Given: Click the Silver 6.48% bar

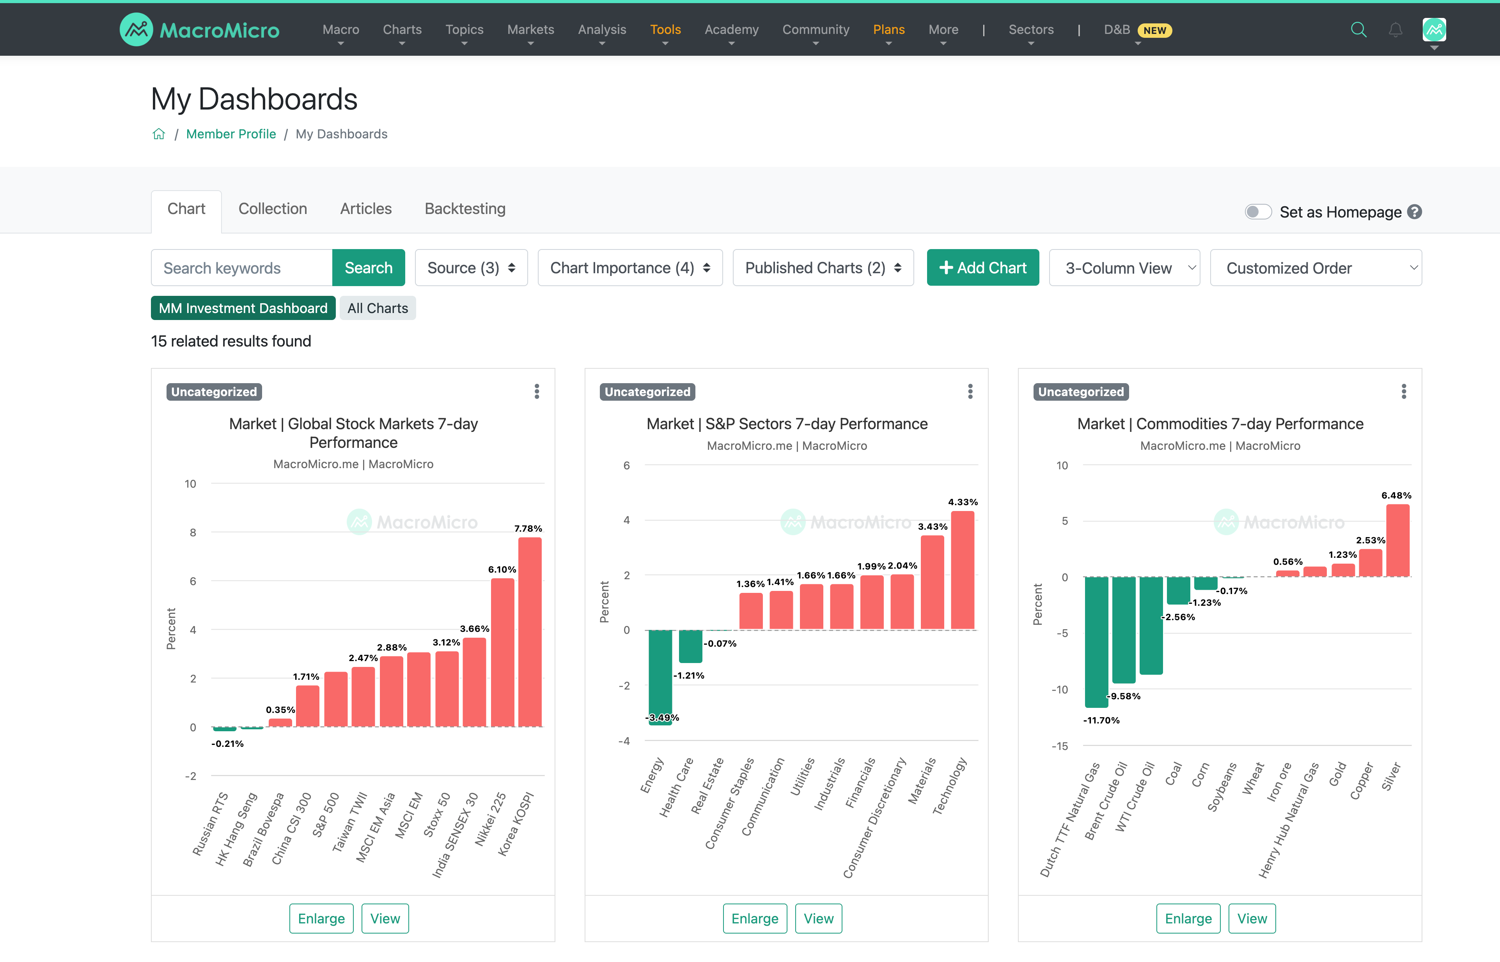Looking at the screenshot, I should click(x=1397, y=540).
